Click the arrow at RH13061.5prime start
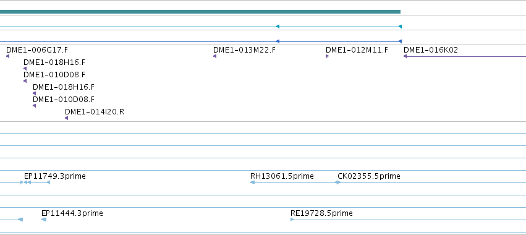The image size is (526, 235). click(x=252, y=182)
